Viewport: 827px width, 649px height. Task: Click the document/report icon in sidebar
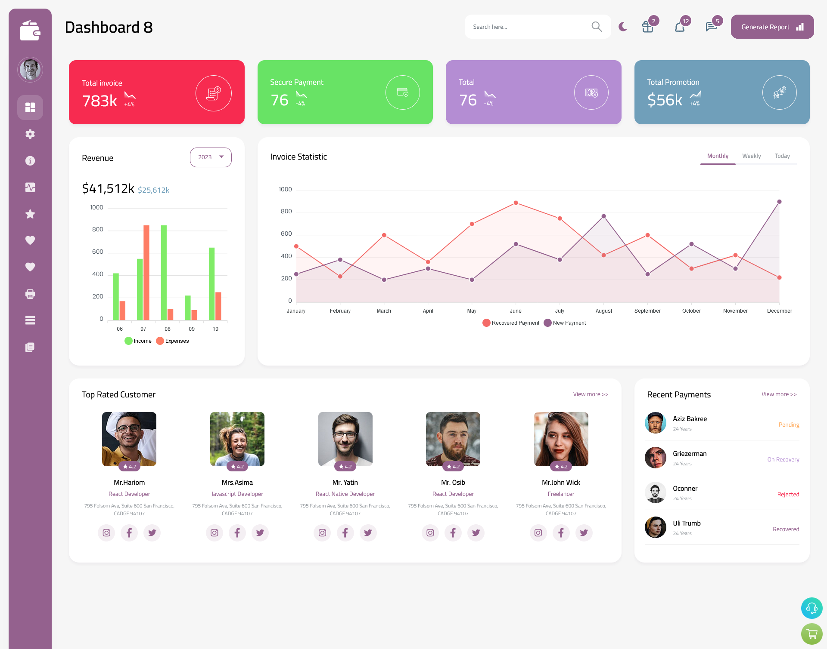pyautogui.click(x=30, y=348)
